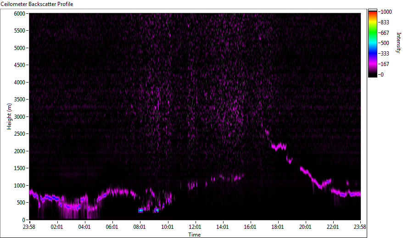Select the 500 intensity scale label
Image resolution: width=403 pixels, height=238 pixels.
[x=385, y=43]
